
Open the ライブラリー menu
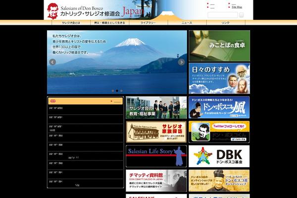click(148, 23)
